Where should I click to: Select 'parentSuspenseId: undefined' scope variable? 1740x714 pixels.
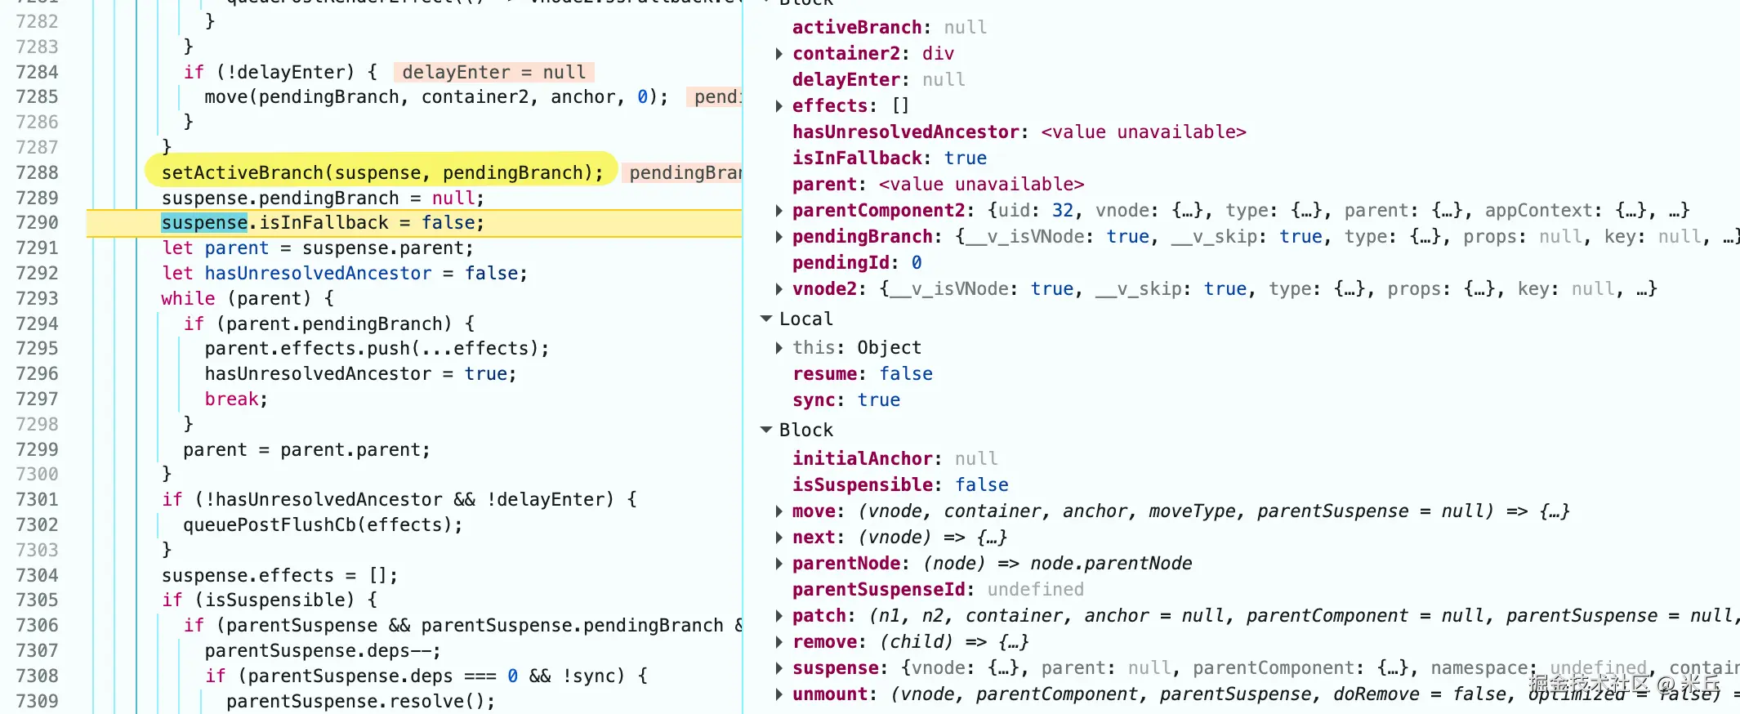tap(939, 590)
